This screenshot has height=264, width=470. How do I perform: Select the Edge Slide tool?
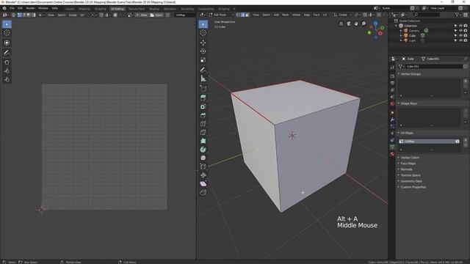click(203, 166)
